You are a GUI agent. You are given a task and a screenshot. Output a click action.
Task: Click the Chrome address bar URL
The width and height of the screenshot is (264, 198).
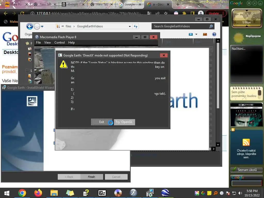tap(89, 13)
